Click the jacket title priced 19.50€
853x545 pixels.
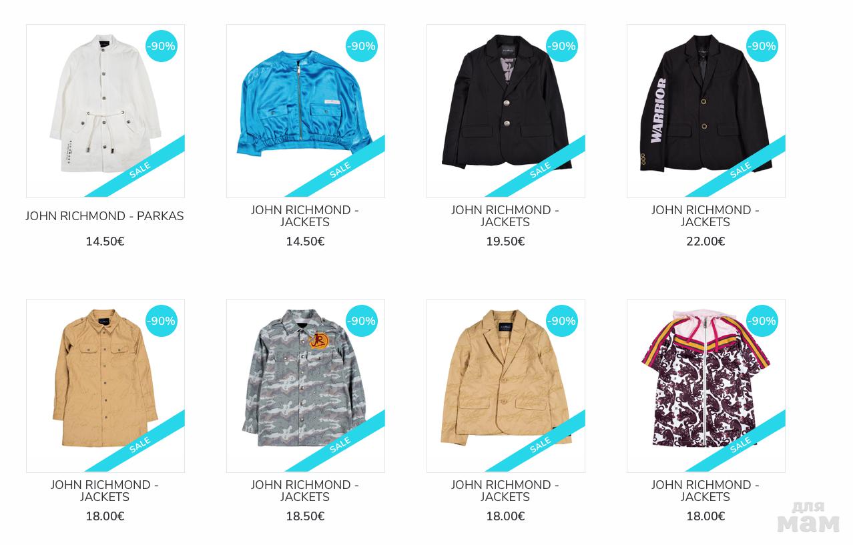click(505, 216)
